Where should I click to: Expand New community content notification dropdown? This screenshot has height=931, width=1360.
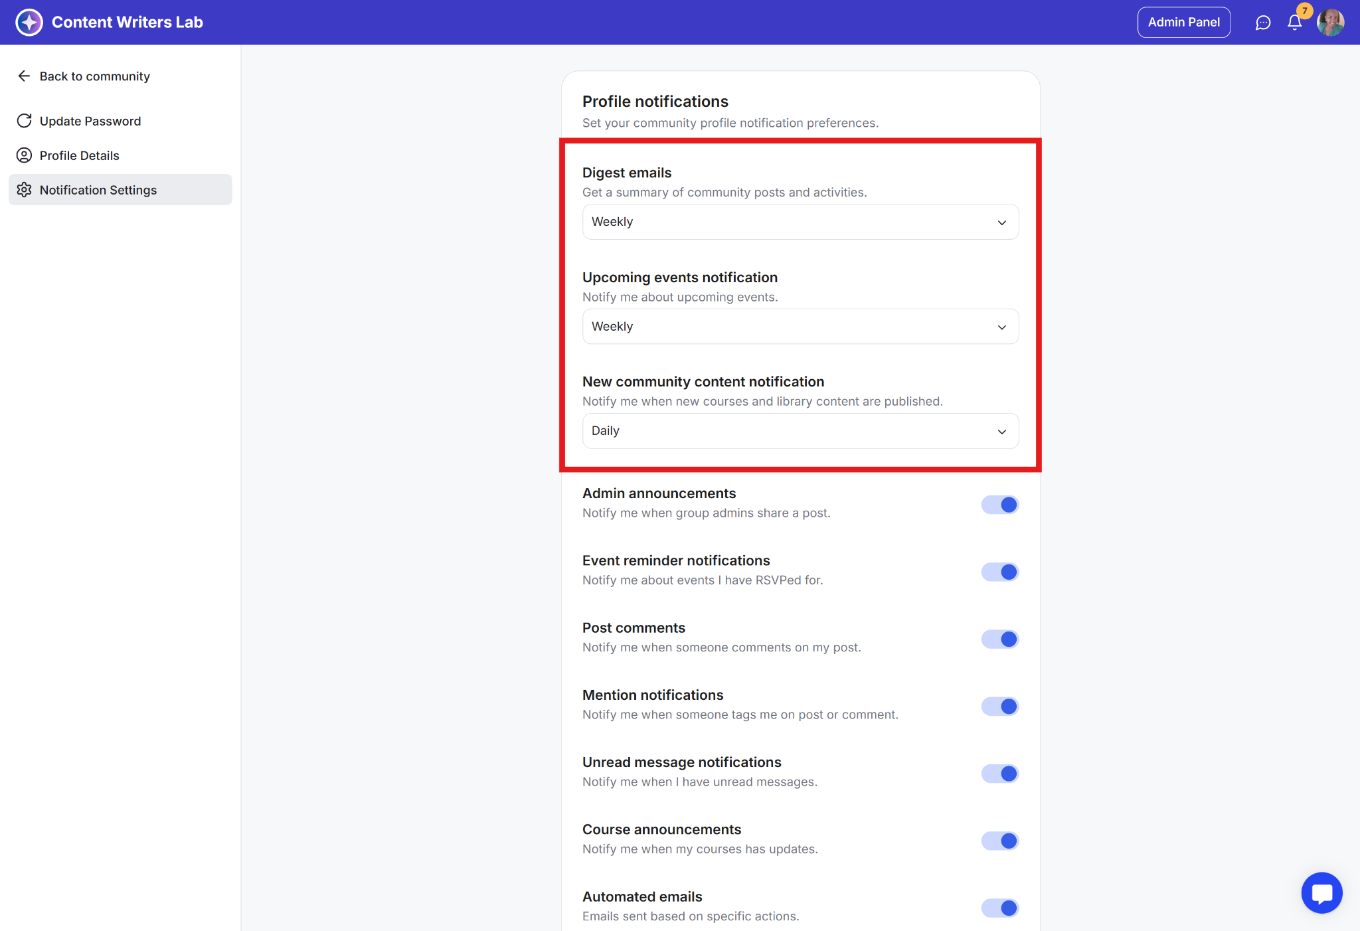(x=800, y=431)
